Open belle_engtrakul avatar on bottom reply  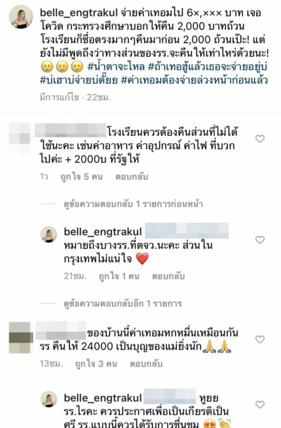click(49, 399)
